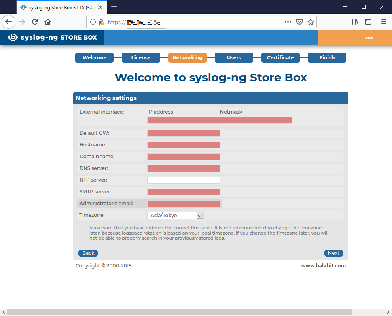Click the insecure connection padlock warning
Viewport: 392px width, 316px height.
pos(101,22)
